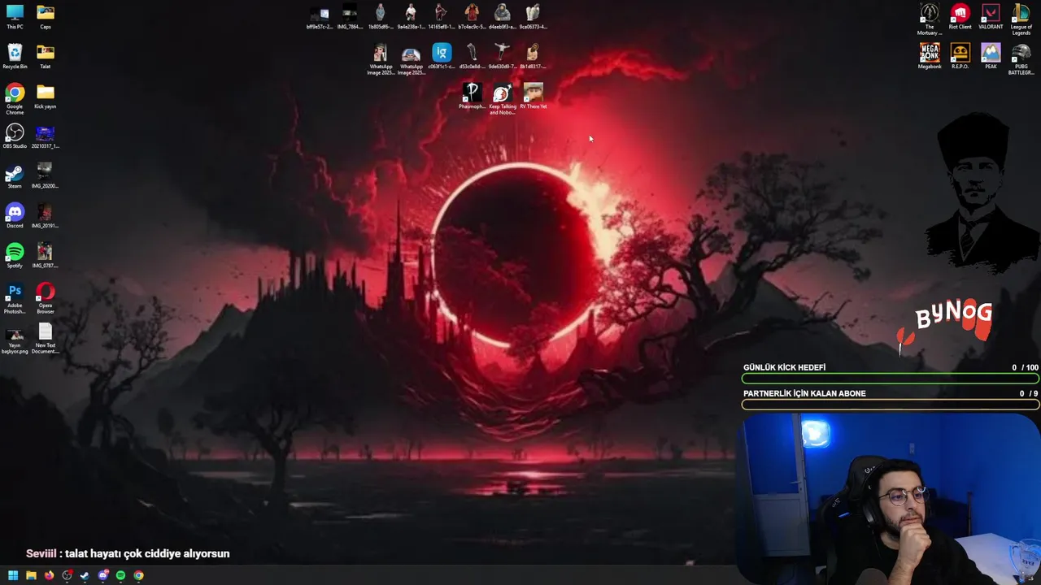Launch the PUBG BATTLEGROUNDS shortcut
This screenshot has height=585, width=1041.
pos(1021,59)
